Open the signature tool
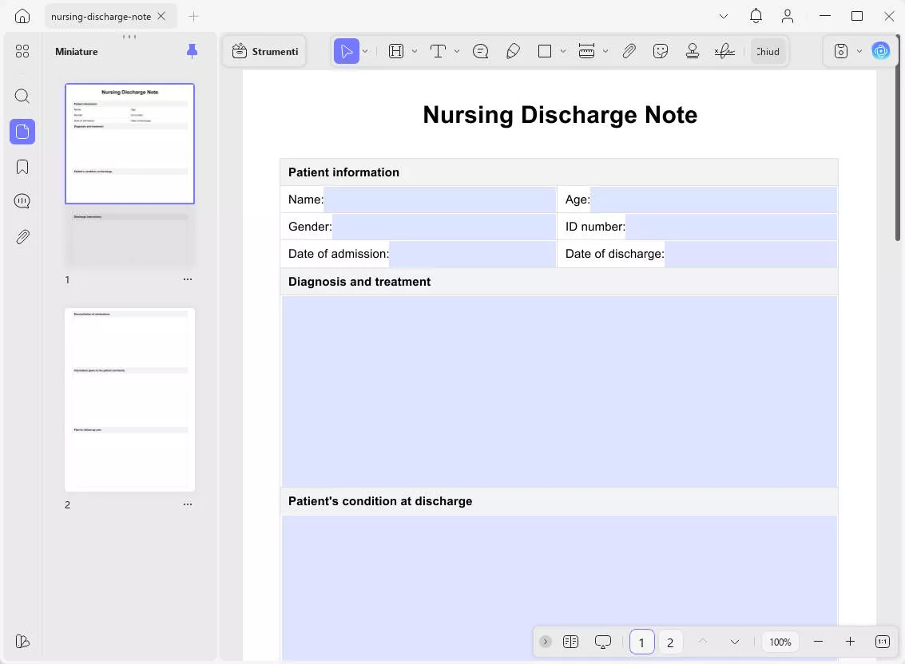Image resolution: width=905 pixels, height=664 pixels. 724,51
